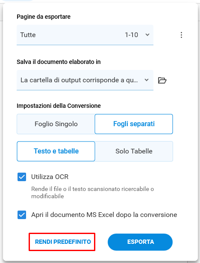Click the chevron arrow in output folder field
This screenshot has width=200, height=263.
147,80
